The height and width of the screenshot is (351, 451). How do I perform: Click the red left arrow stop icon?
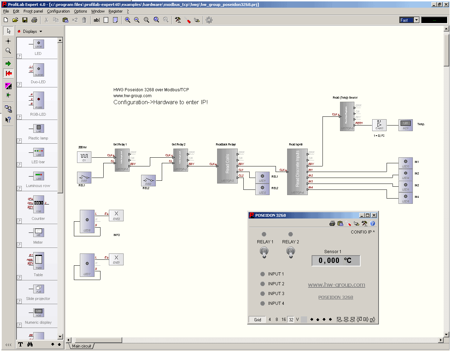pyautogui.click(x=8, y=73)
